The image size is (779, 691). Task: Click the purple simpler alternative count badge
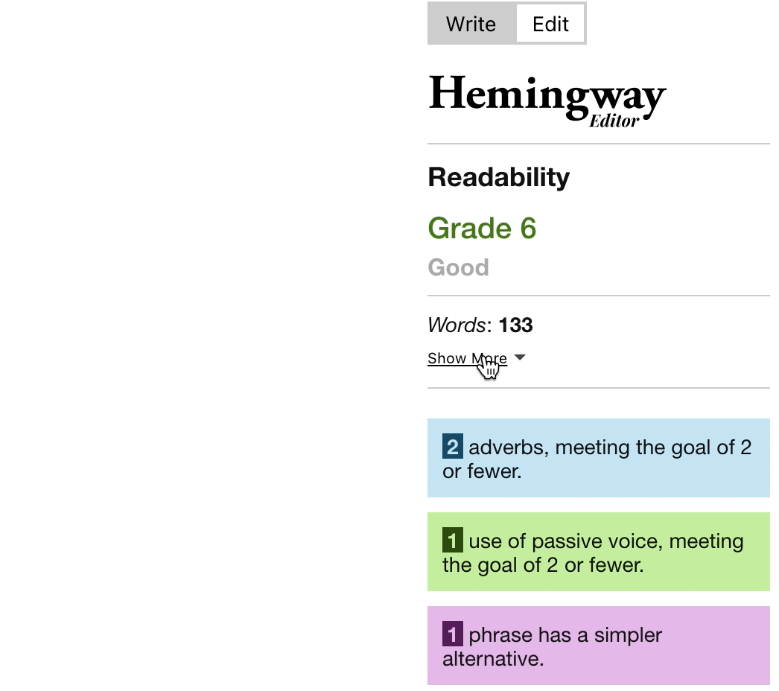(x=453, y=634)
